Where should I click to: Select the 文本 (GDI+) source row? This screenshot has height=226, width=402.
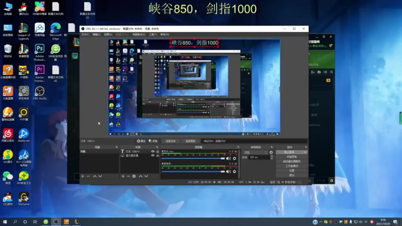140,152
